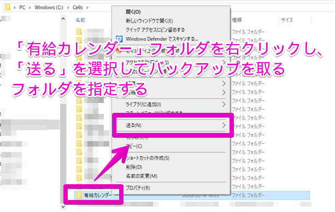Click the navigation pane scroll up arrow
Image resolution: width=335 pixels, height=212 pixels.
[63, 19]
